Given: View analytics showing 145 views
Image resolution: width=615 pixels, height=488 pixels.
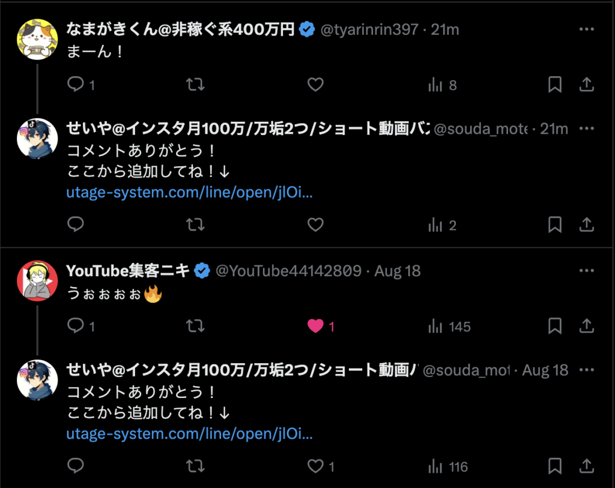Looking at the screenshot, I should pyautogui.click(x=449, y=327).
